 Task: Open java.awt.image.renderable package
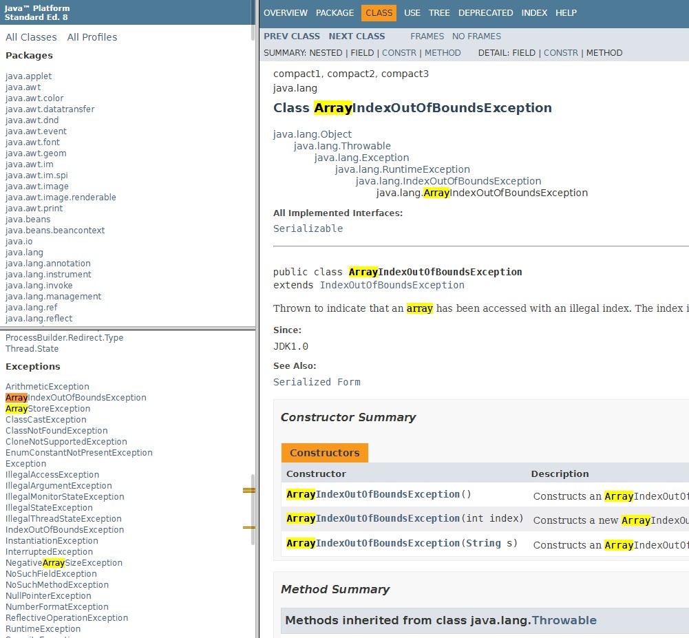(x=61, y=197)
